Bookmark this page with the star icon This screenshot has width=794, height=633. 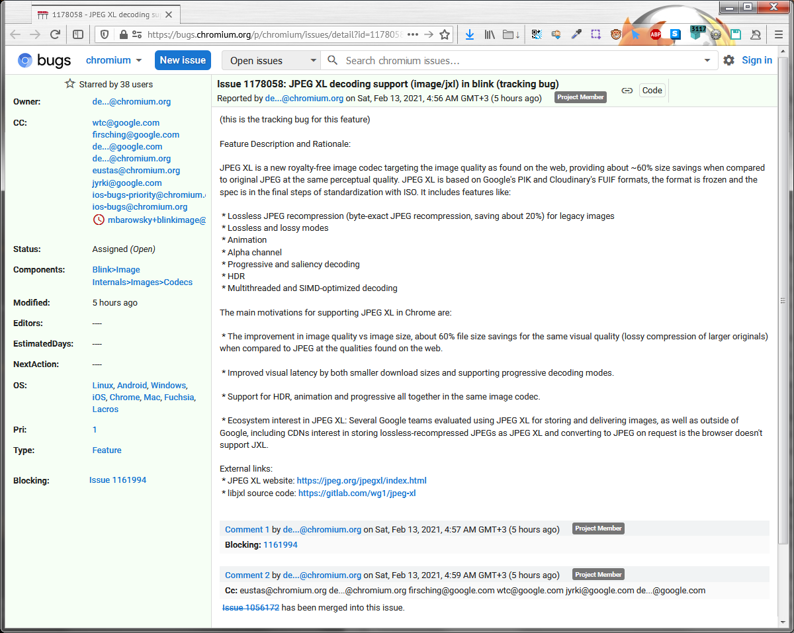[x=445, y=34]
